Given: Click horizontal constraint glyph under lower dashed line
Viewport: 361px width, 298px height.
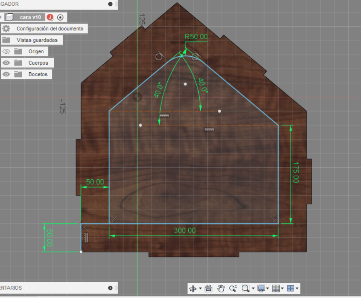Looking at the screenshot, I should (x=209, y=130).
